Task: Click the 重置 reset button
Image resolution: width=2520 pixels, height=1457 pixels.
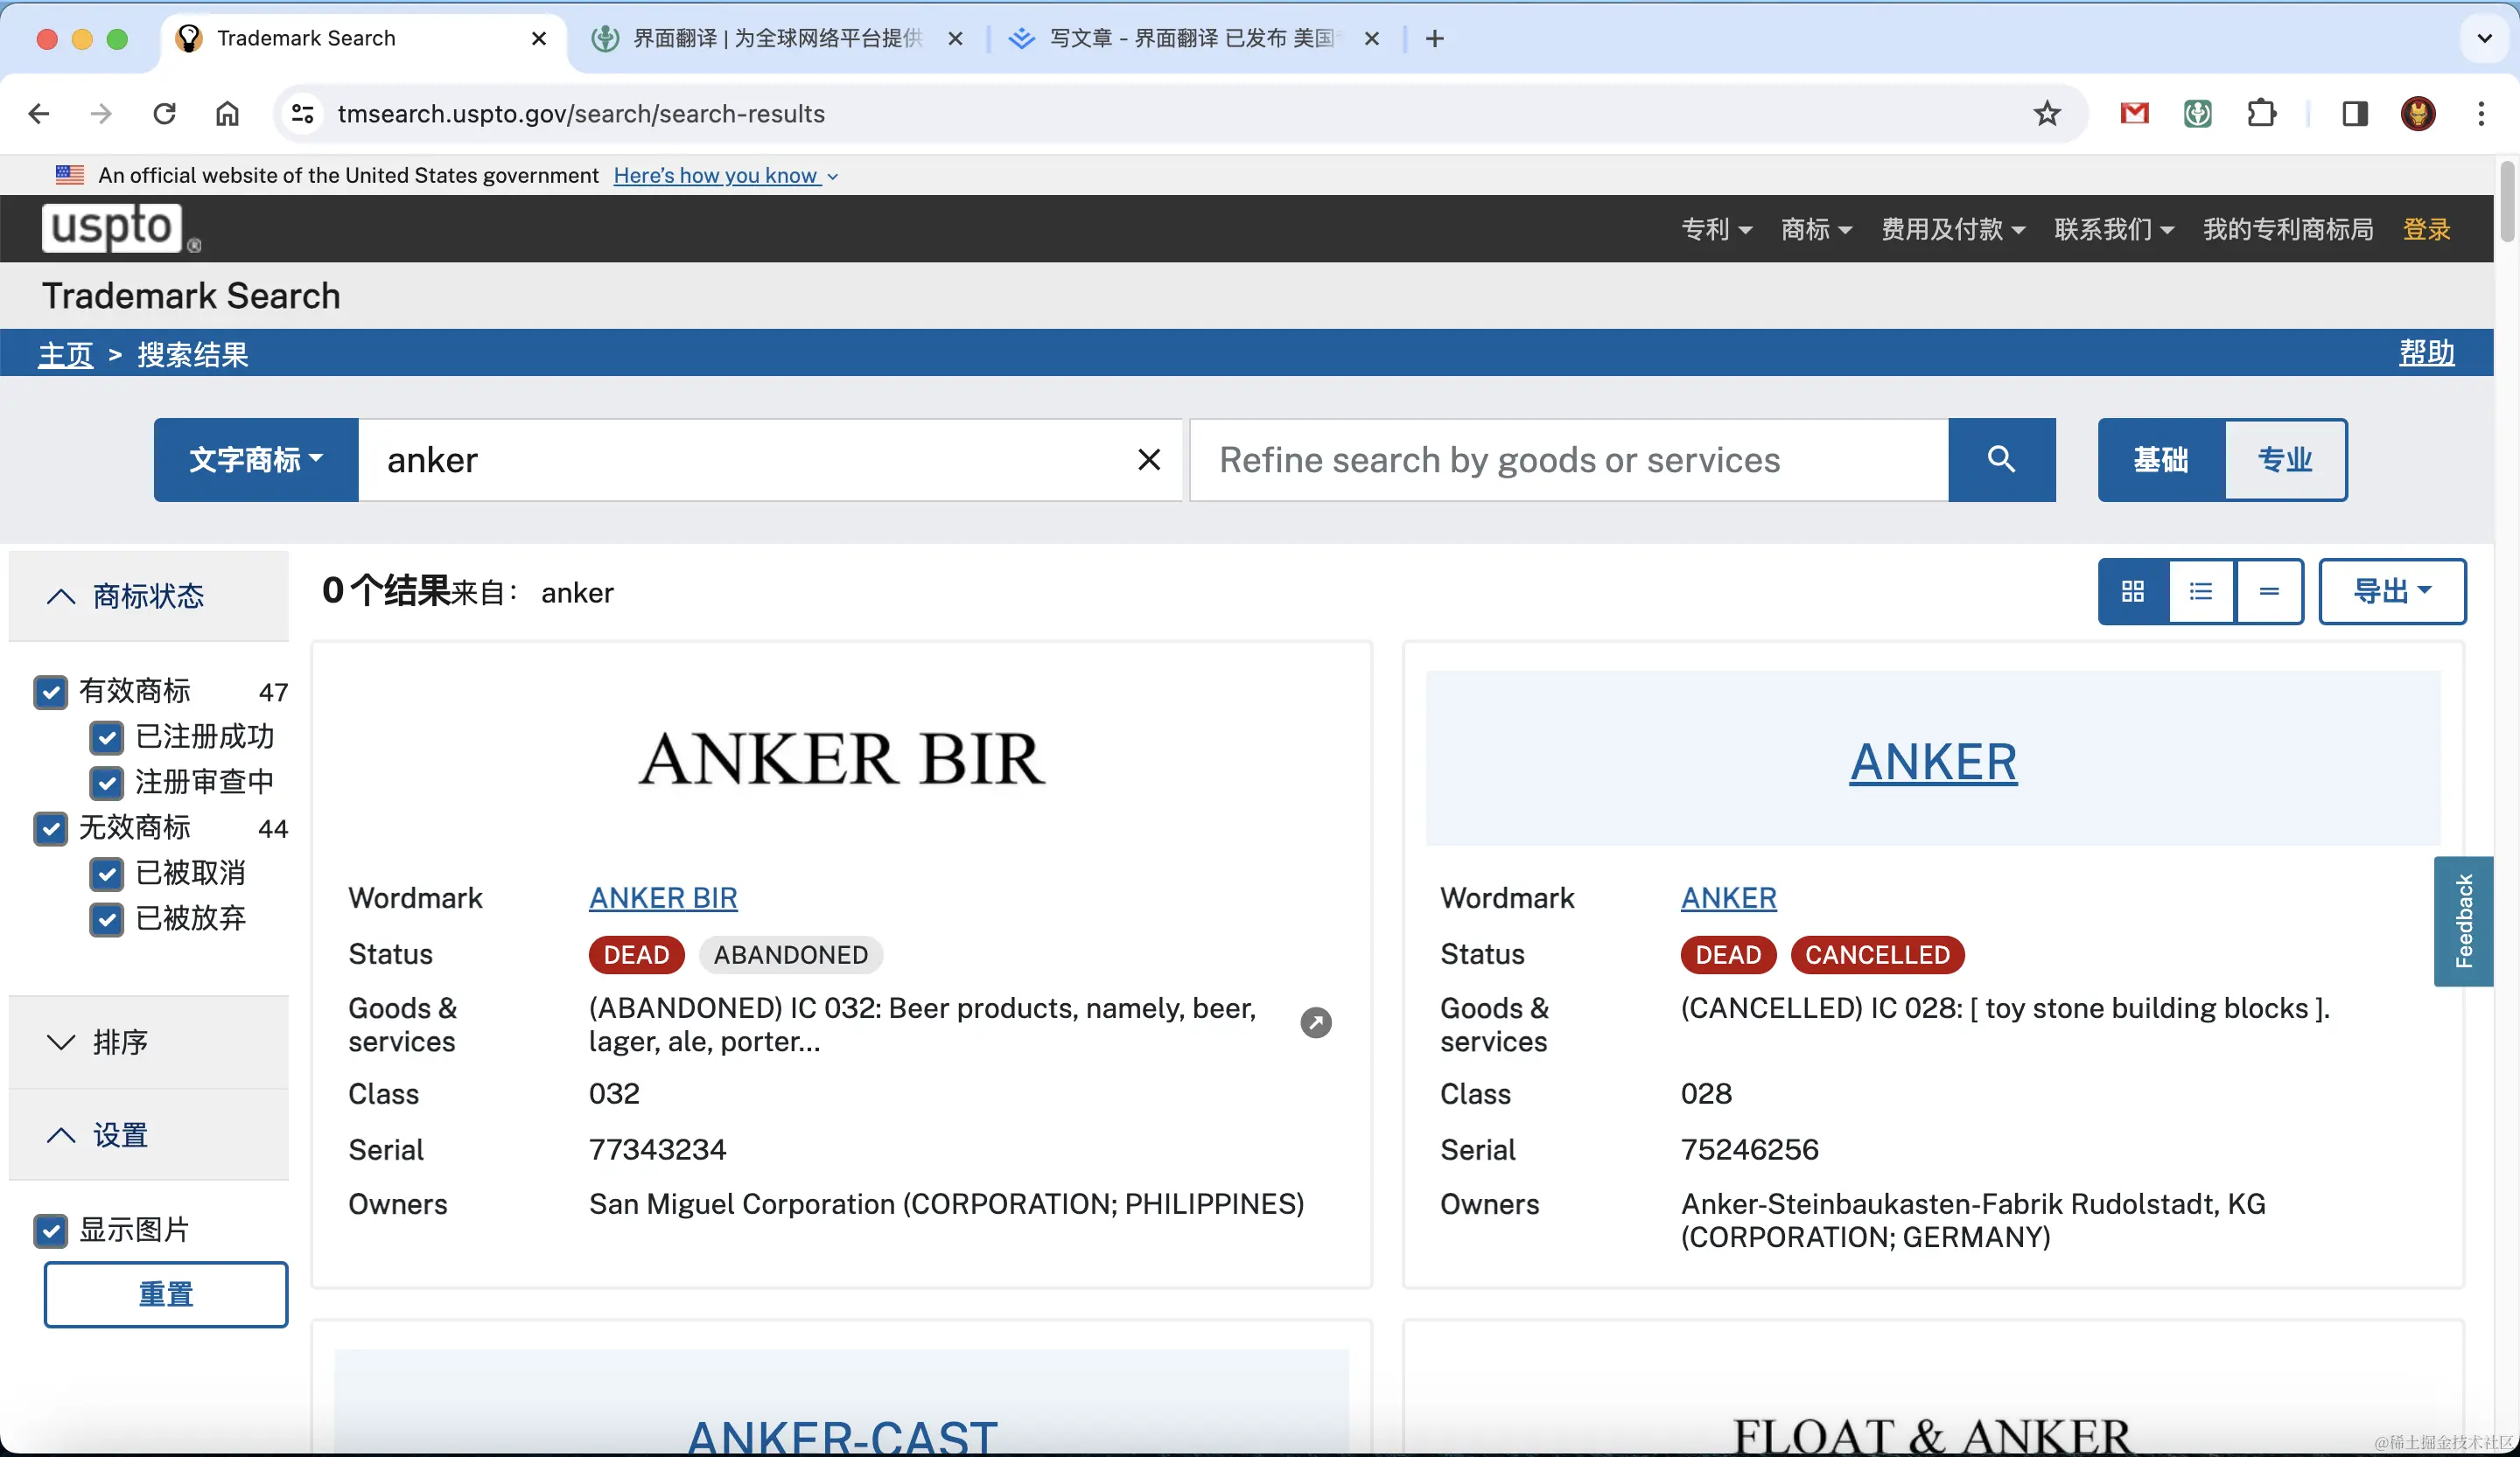Action: point(166,1294)
